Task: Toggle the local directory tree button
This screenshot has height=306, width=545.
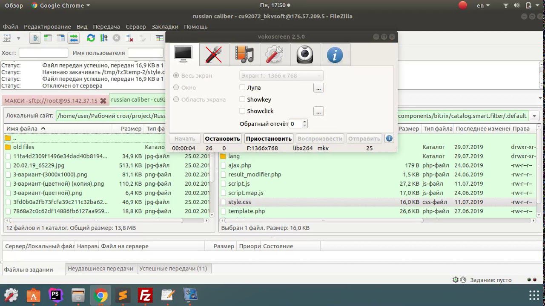Action: (x=48, y=38)
